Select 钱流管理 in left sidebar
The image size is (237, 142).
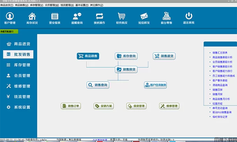point(18,97)
